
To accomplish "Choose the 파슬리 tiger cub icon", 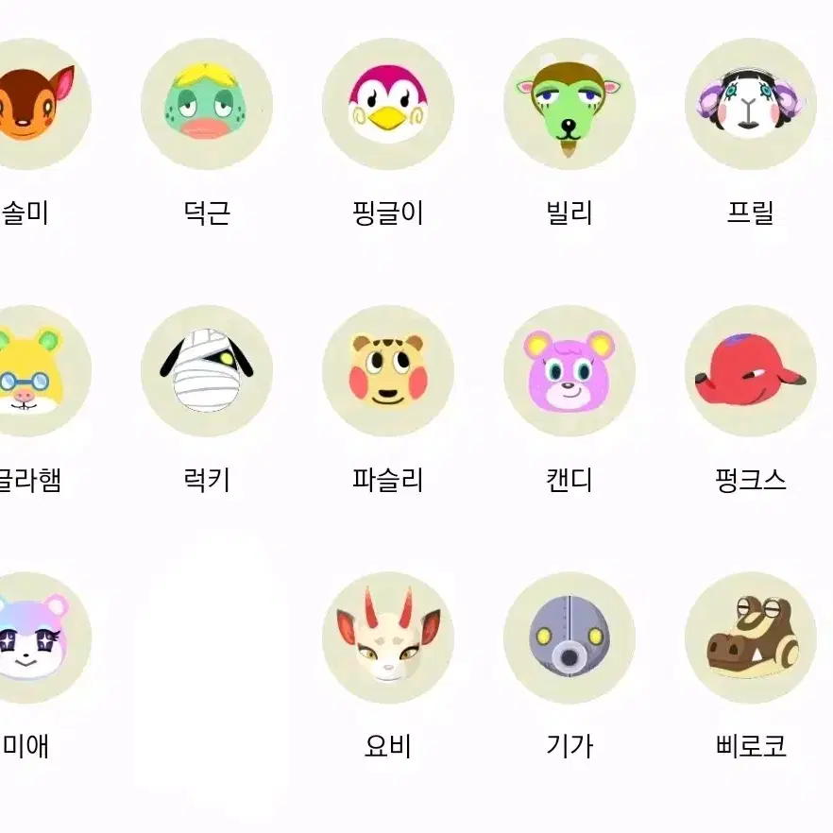I will [388, 371].
